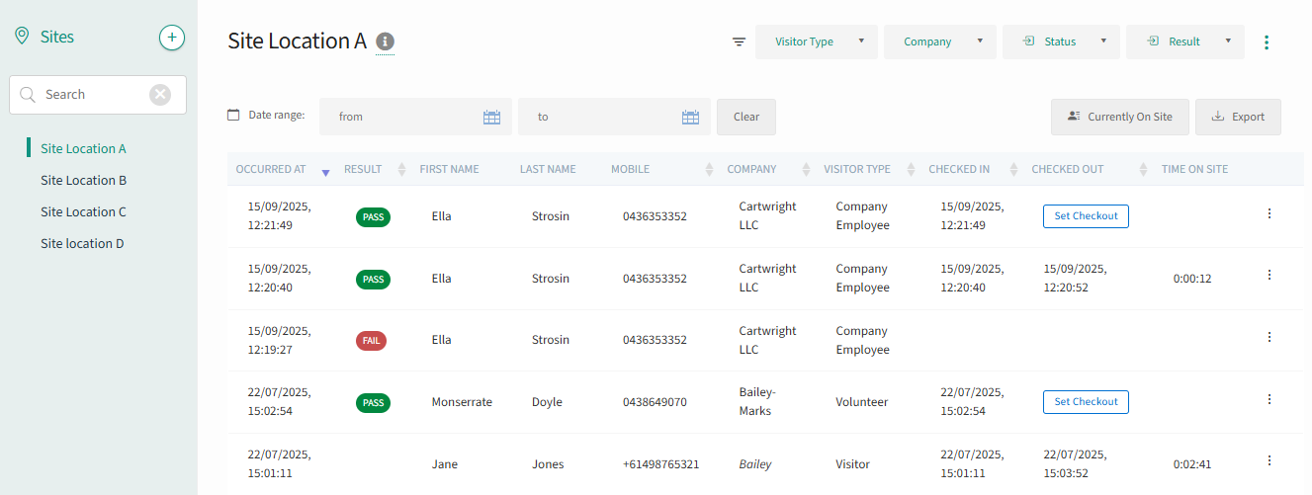Click the 'from' date input
Viewport: 1312px width, 495px height.
point(415,117)
